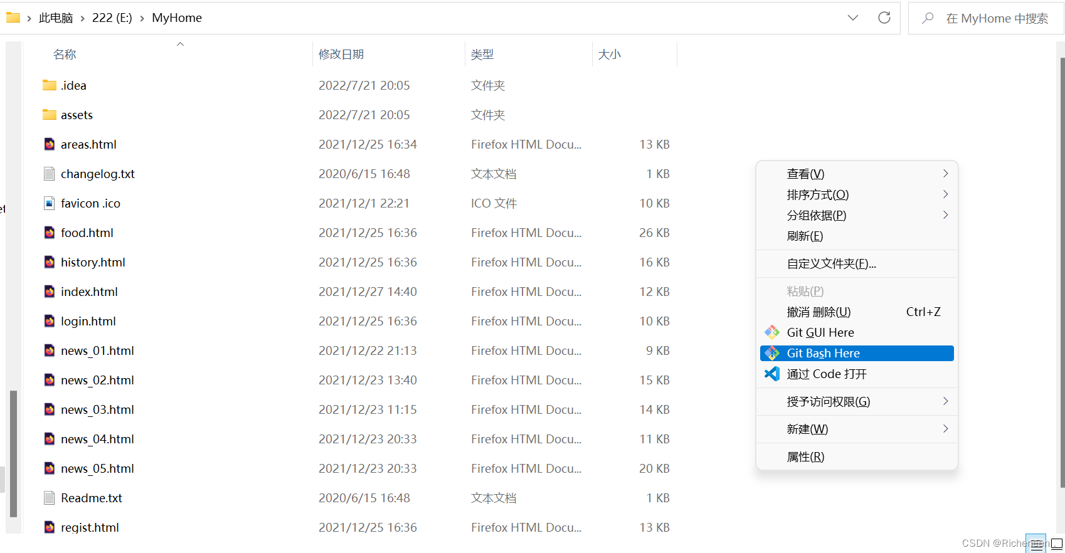
Task: Expand the 分组依据(P) submenu arrow
Action: (945, 215)
